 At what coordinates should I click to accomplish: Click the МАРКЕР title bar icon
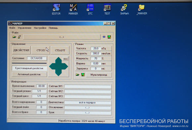click(10, 23)
